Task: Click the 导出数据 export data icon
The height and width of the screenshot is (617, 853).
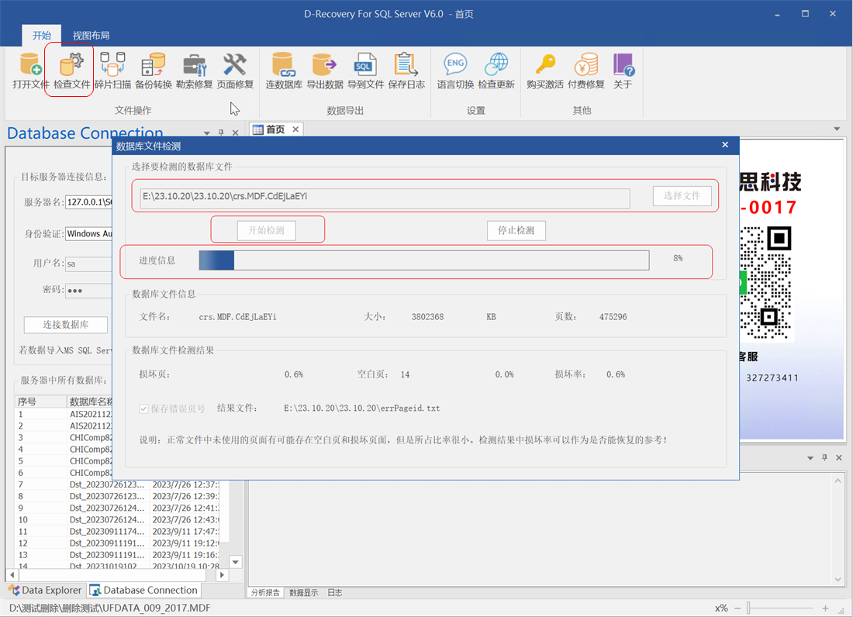Action: point(325,71)
